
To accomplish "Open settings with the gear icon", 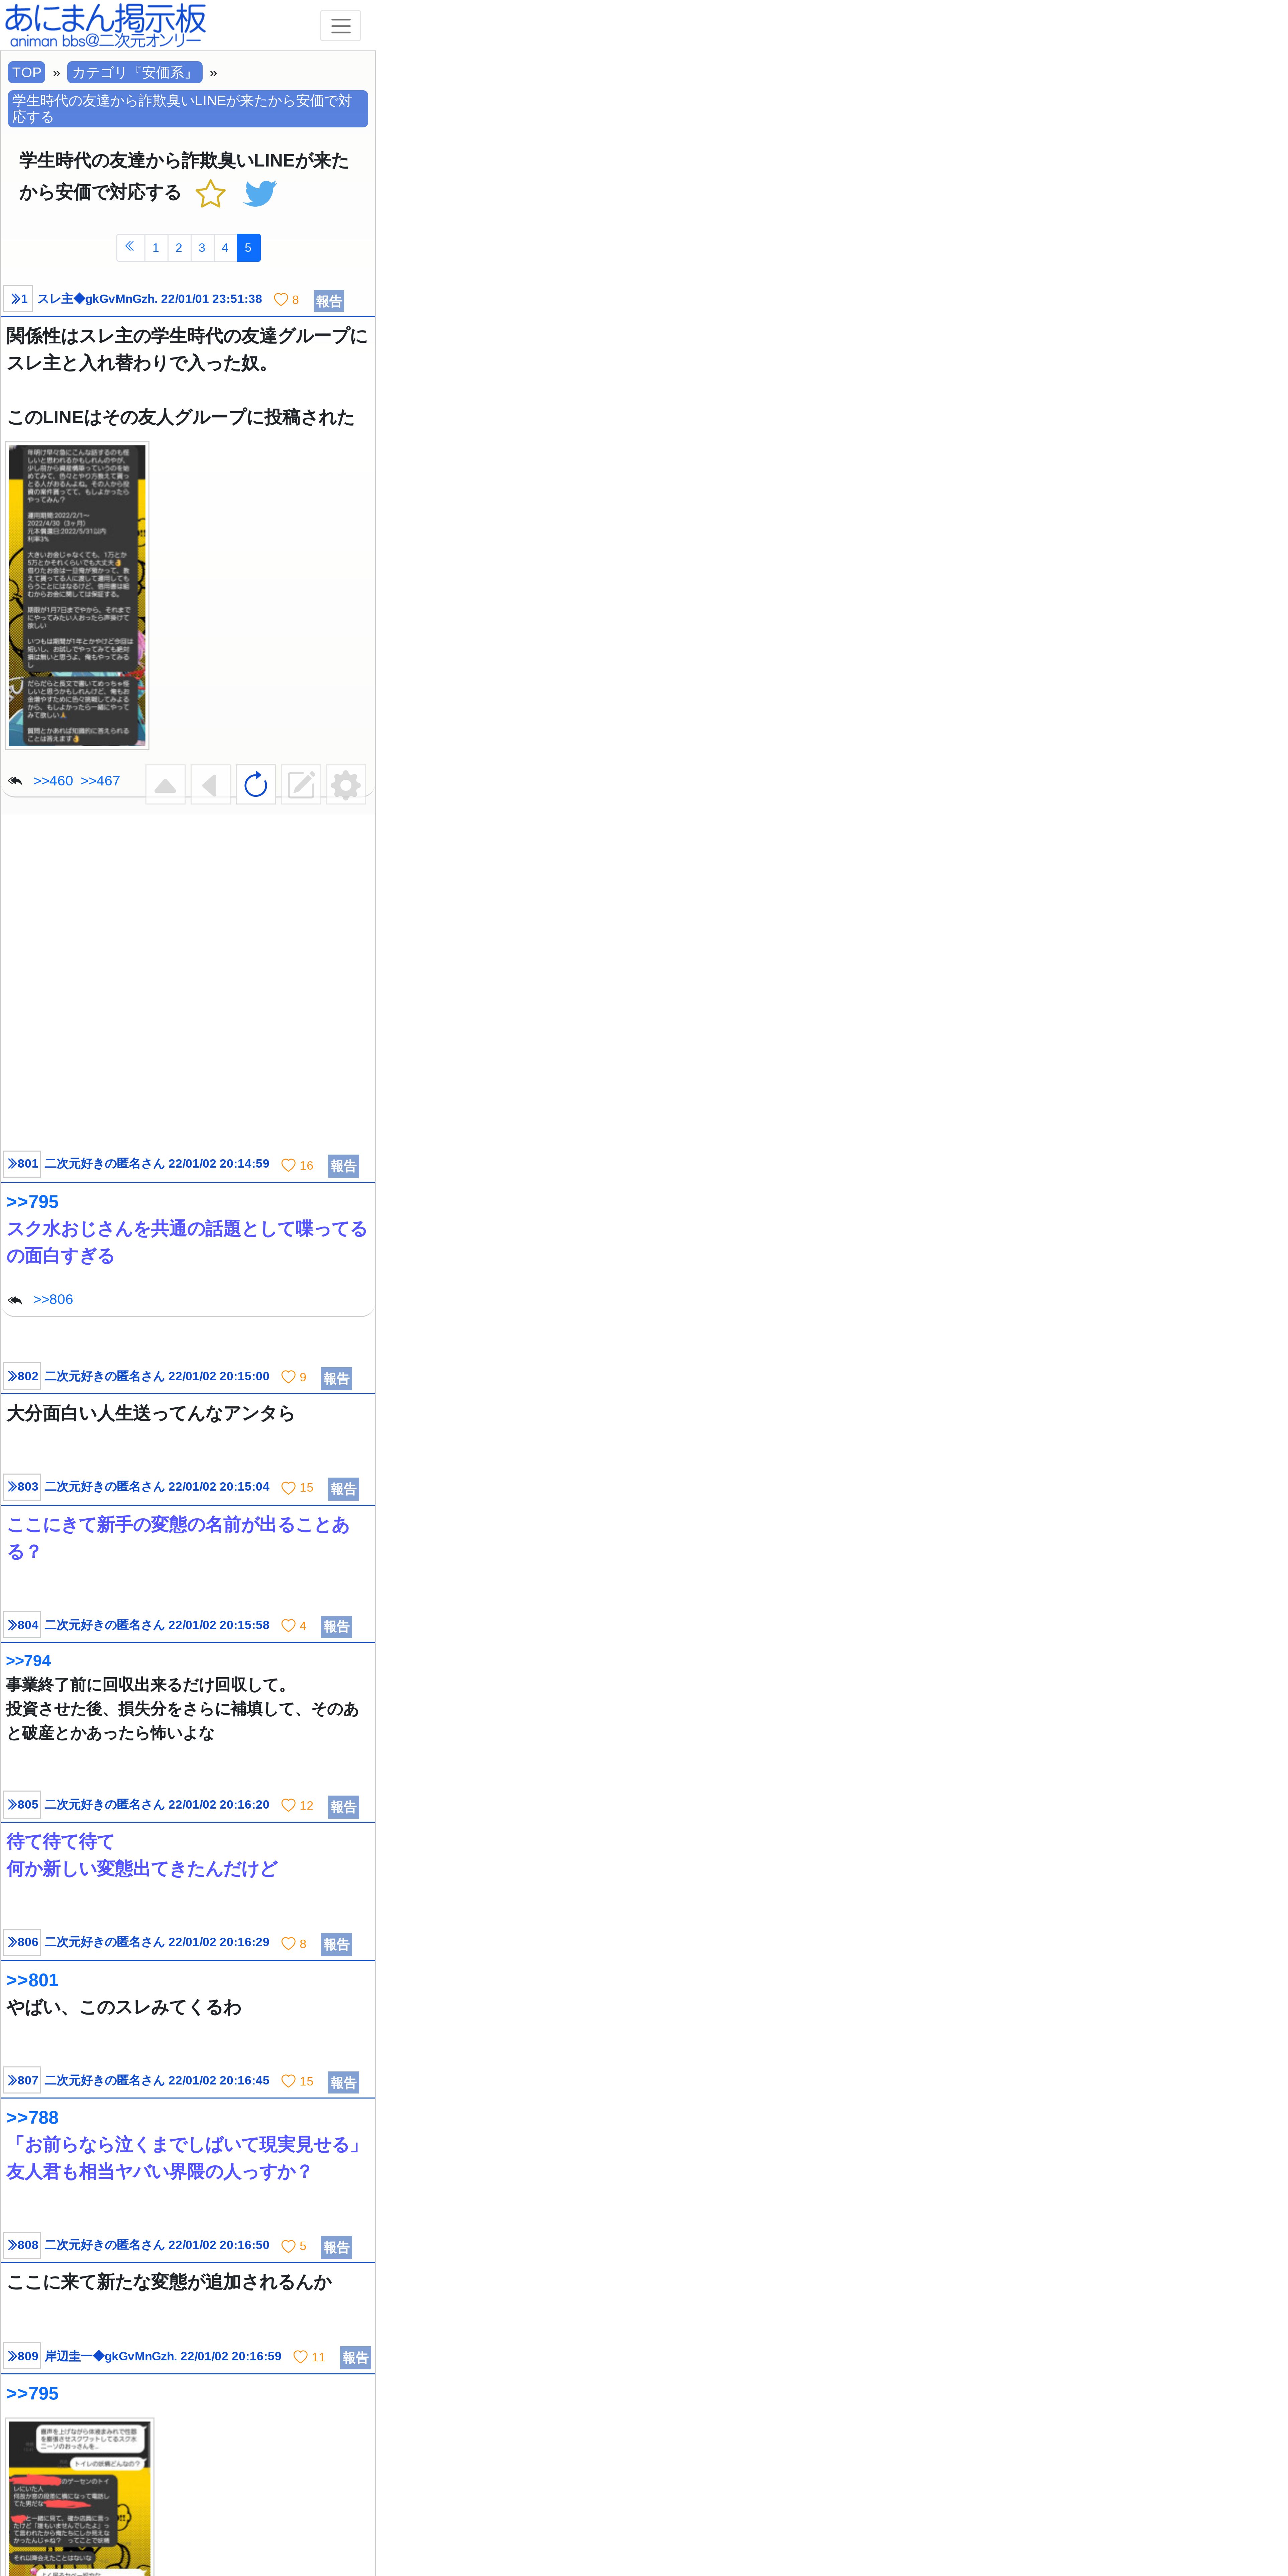I will [346, 785].
